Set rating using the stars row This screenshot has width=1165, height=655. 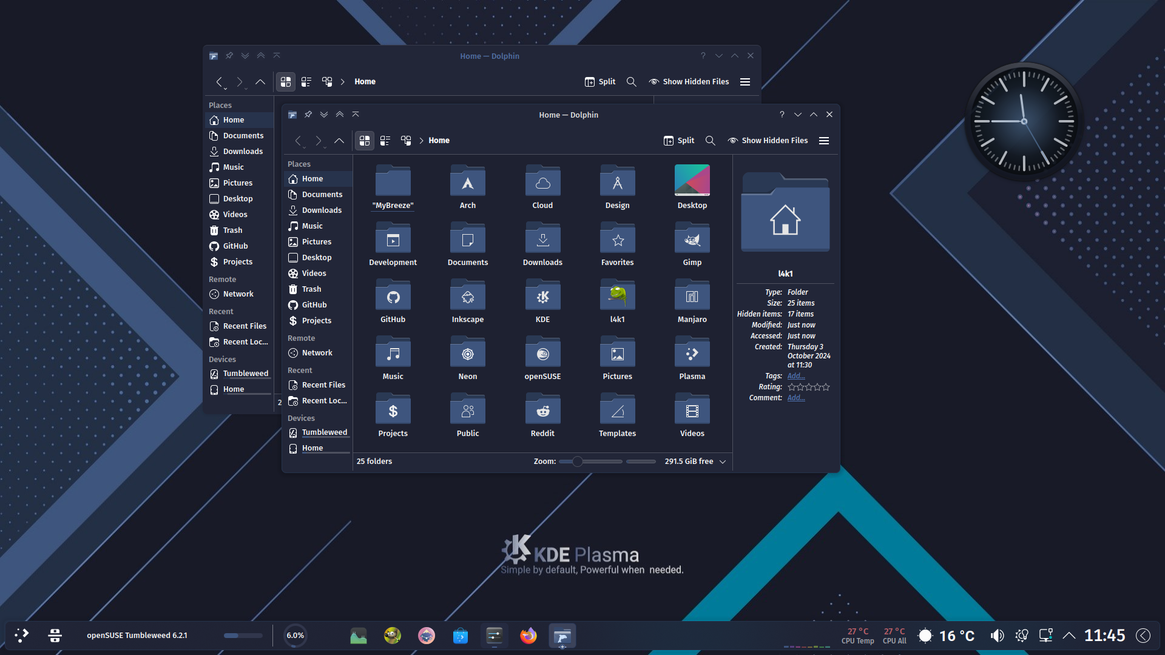click(x=808, y=387)
